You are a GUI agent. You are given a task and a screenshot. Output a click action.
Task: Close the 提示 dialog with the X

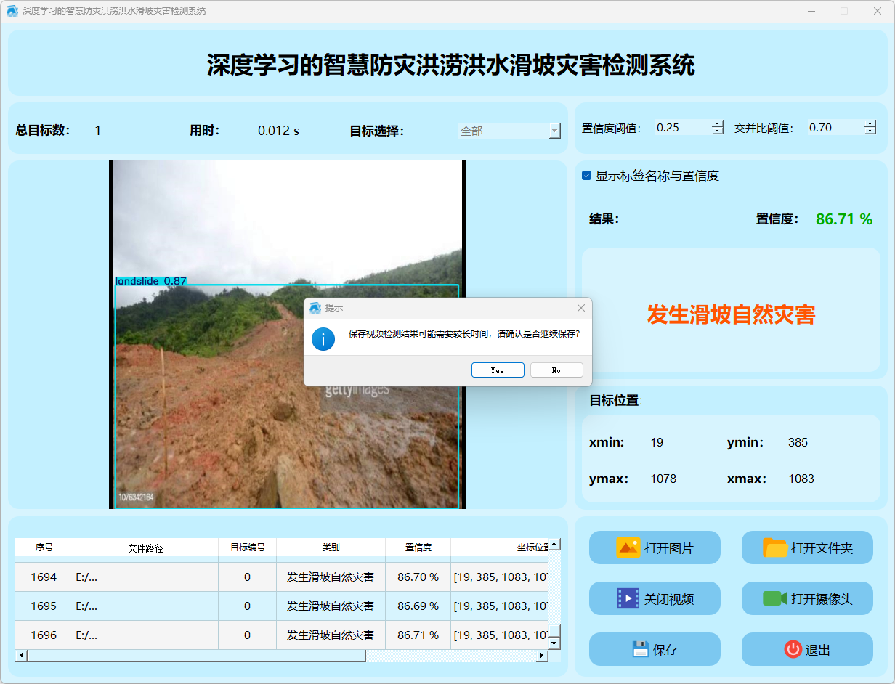[x=580, y=308]
